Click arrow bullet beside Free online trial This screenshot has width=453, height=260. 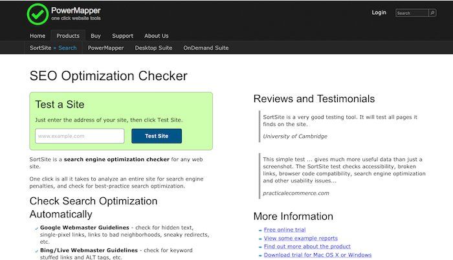260,230
